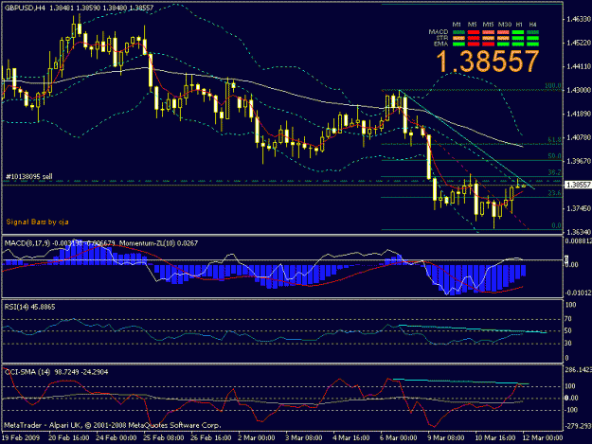
Task: Select the #10138095 sell order label
Action: pyautogui.click(x=29, y=176)
